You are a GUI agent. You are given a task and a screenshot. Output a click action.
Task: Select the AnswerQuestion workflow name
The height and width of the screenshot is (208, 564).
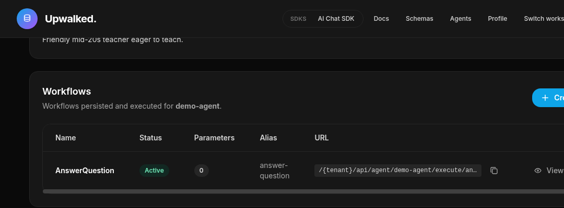point(85,171)
